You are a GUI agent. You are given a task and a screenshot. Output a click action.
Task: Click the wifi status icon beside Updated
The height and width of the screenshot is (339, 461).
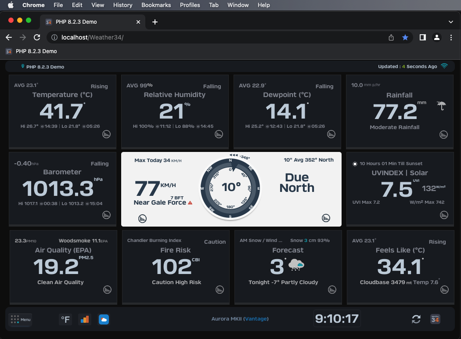444,66
